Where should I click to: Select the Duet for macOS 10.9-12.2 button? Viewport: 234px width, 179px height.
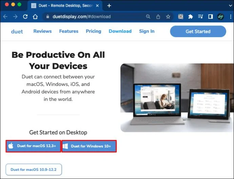point(34,169)
